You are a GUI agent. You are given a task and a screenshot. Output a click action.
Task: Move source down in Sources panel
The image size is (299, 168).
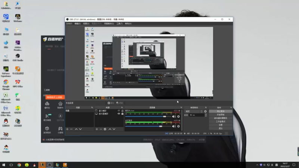pos(114,129)
